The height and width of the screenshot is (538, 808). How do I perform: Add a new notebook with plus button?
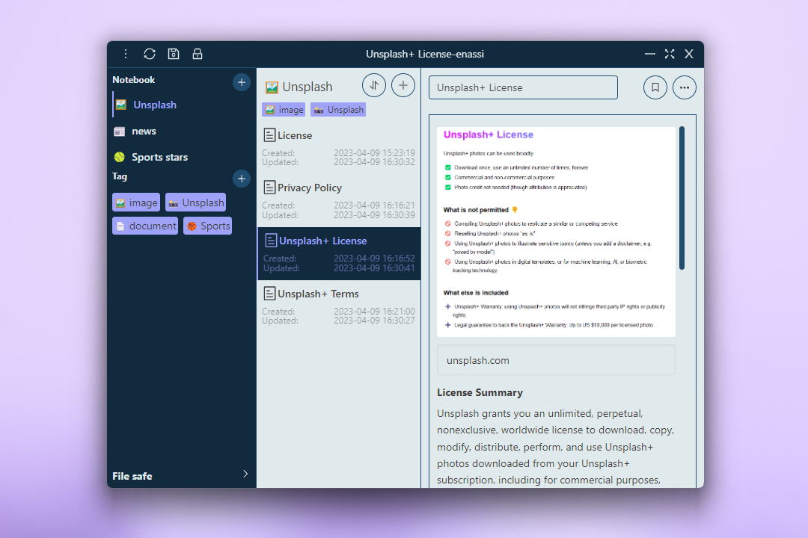click(x=241, y=82)
